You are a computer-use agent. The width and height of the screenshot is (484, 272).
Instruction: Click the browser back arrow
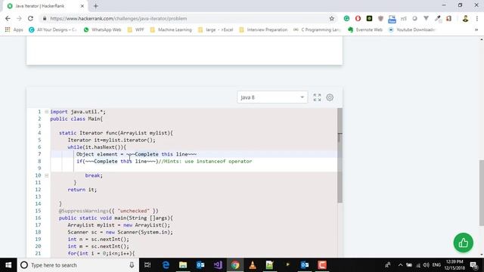(8, 18)
